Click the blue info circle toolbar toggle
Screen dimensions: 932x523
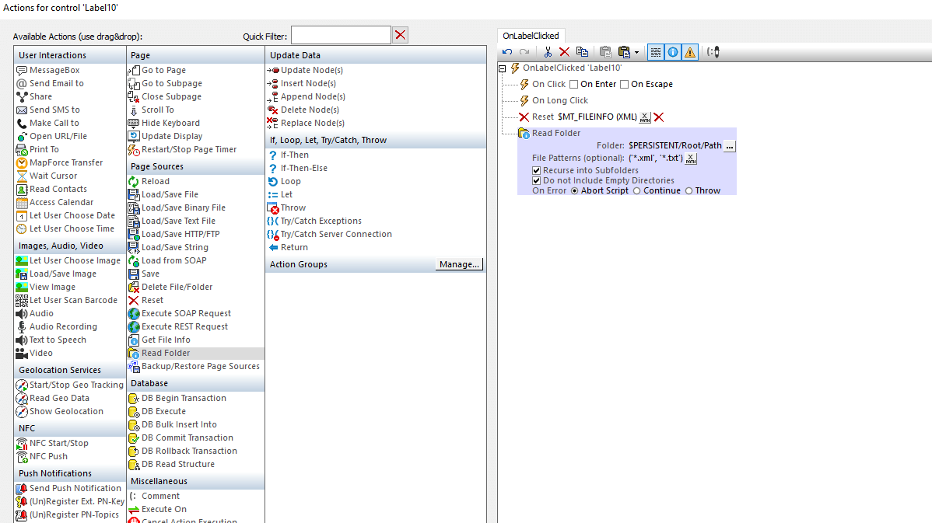point(673,52)
